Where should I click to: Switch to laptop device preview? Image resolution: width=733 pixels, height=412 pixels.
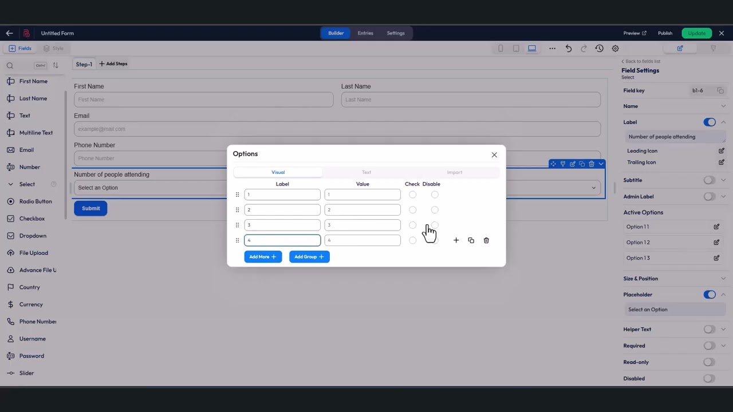[532, 49]
